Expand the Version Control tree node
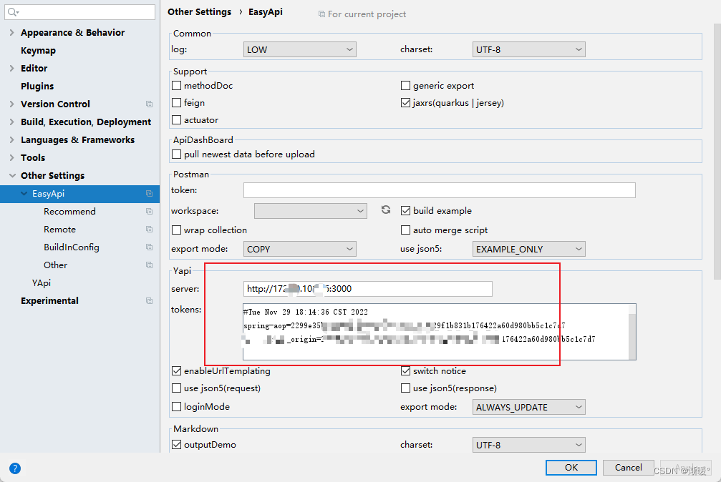721x482 pixels. [x=12, y=104]
